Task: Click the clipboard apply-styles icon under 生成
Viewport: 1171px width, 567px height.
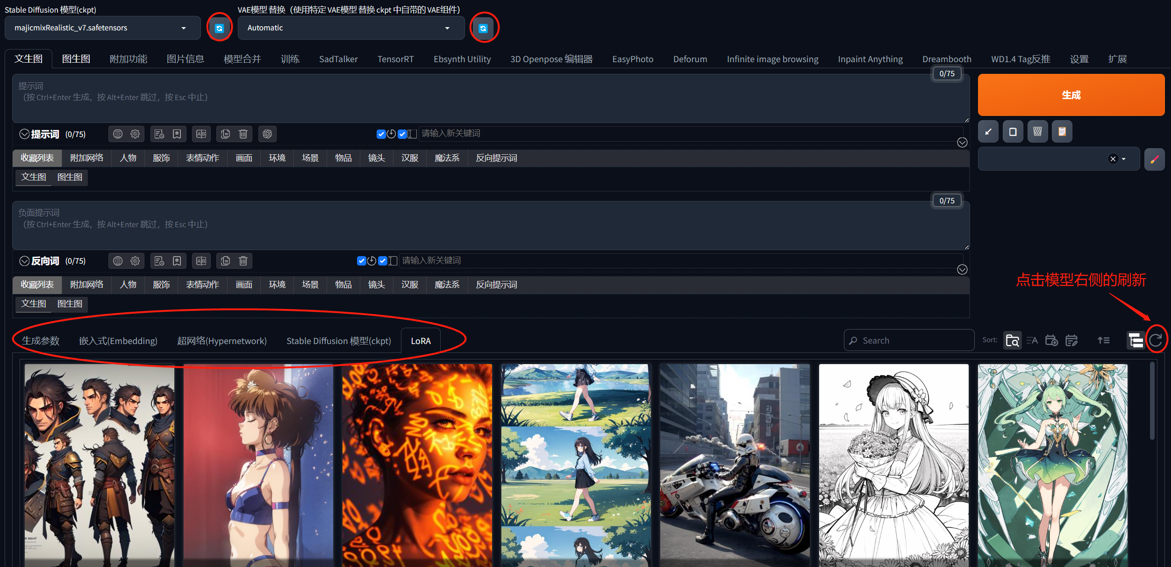Action: pyautogui.click(x=1062, y=132)
